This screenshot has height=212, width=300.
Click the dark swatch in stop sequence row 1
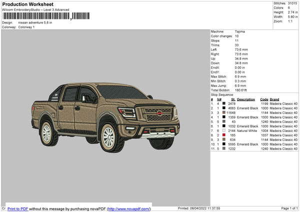point(223,103)
